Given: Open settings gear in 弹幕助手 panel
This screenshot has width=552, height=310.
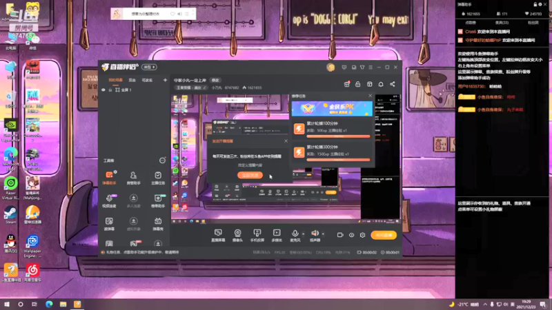Looking at the screenshot, I should tap(540, 4).
